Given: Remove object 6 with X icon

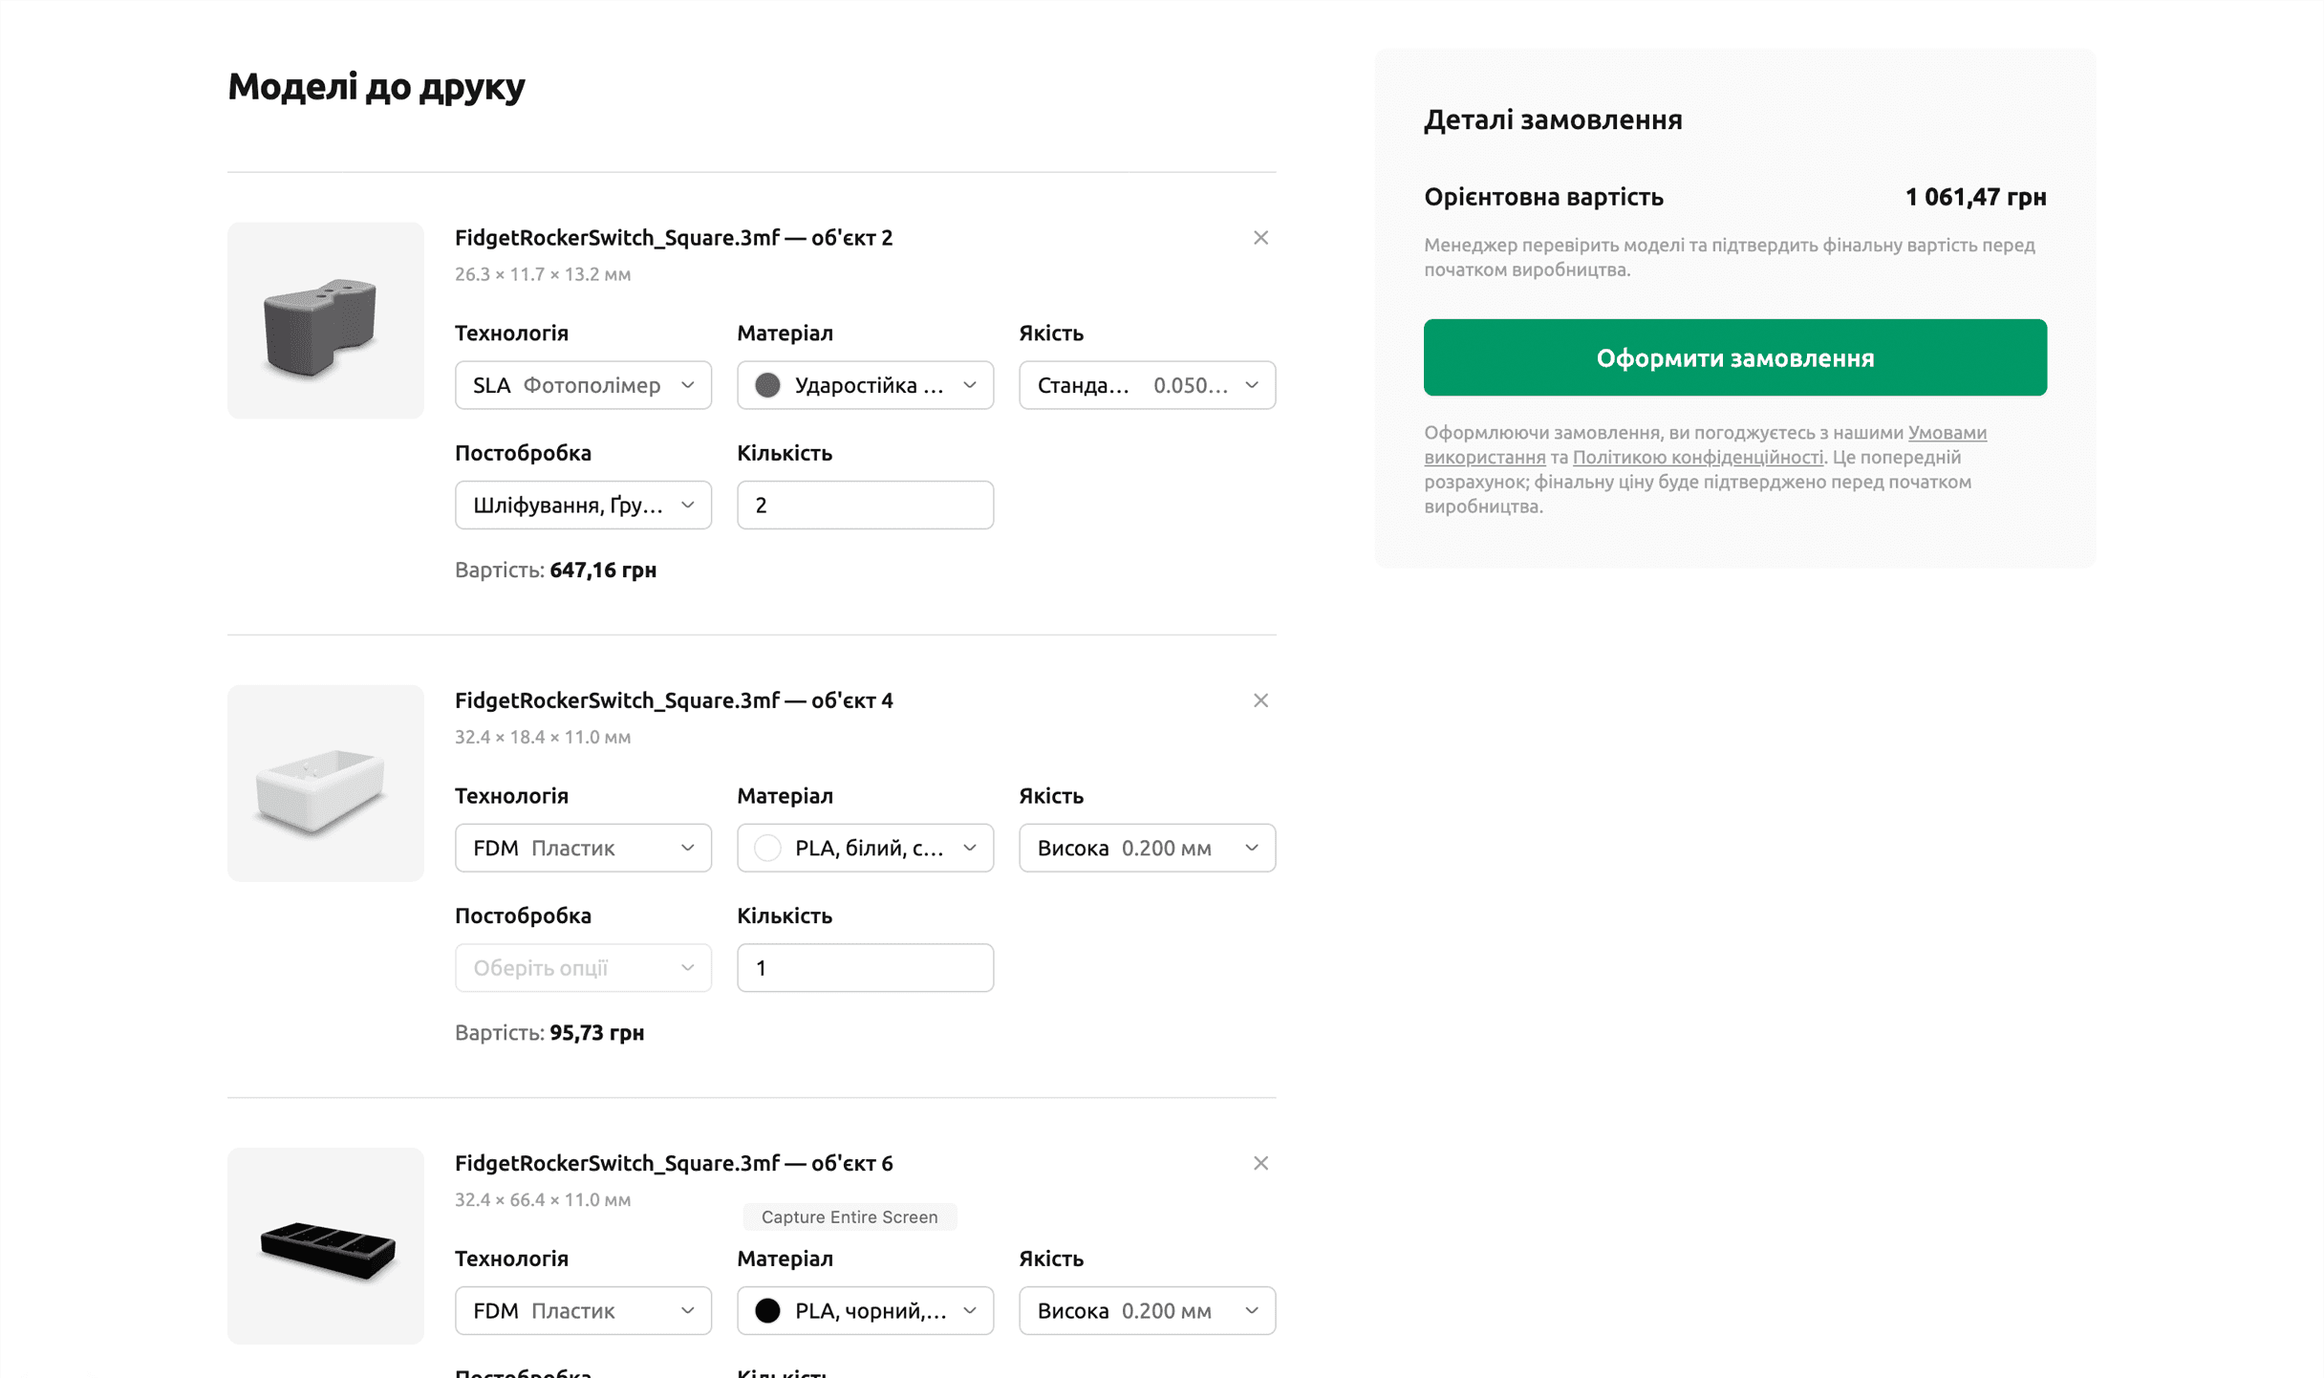Looking at the screenshot, I should pos(1260,1163).
